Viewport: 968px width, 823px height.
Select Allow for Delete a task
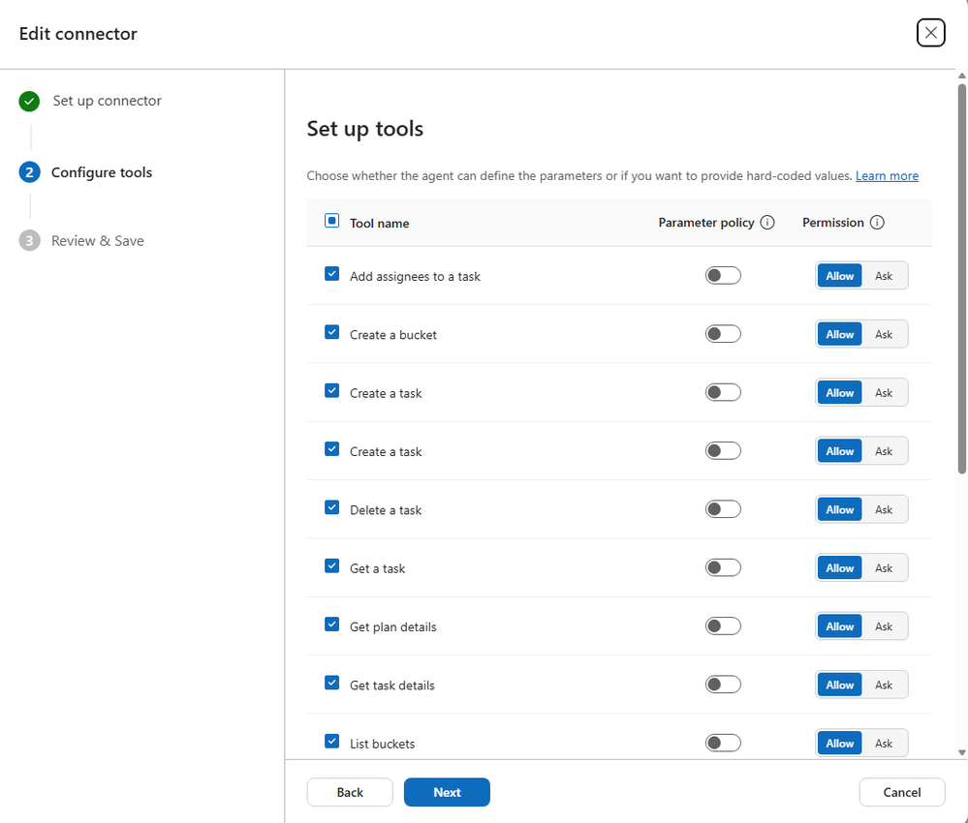point(839,509)
